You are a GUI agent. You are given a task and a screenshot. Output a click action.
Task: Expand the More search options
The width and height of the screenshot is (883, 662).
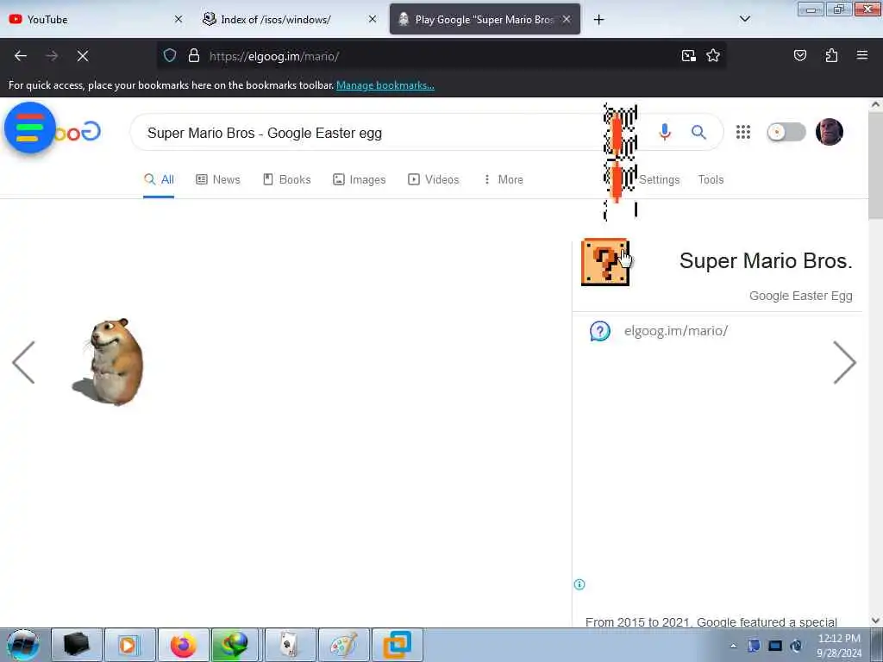click(x=504, y=179)
